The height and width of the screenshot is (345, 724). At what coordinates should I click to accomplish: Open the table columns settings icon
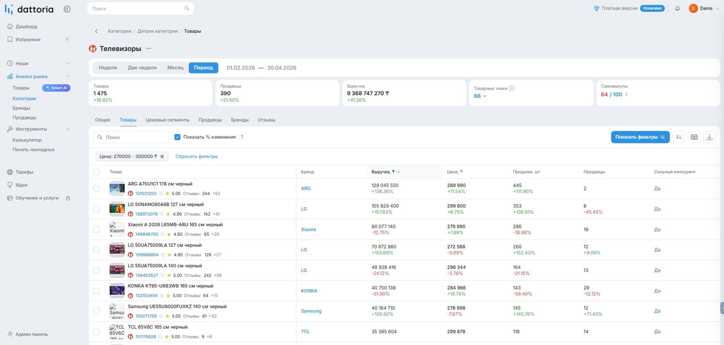click(694, 137)
